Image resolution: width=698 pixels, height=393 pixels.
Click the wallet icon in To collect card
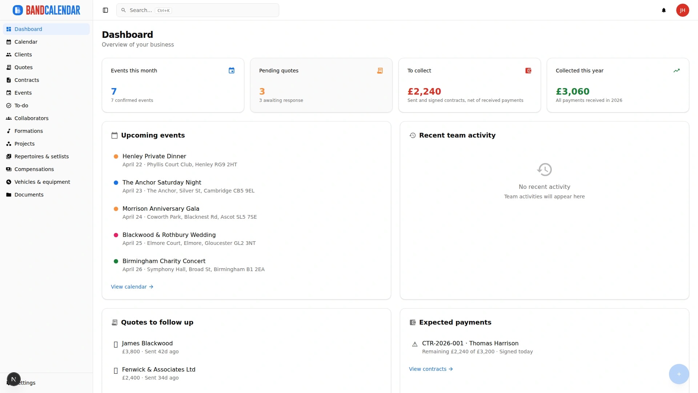(x=528, y=71)
